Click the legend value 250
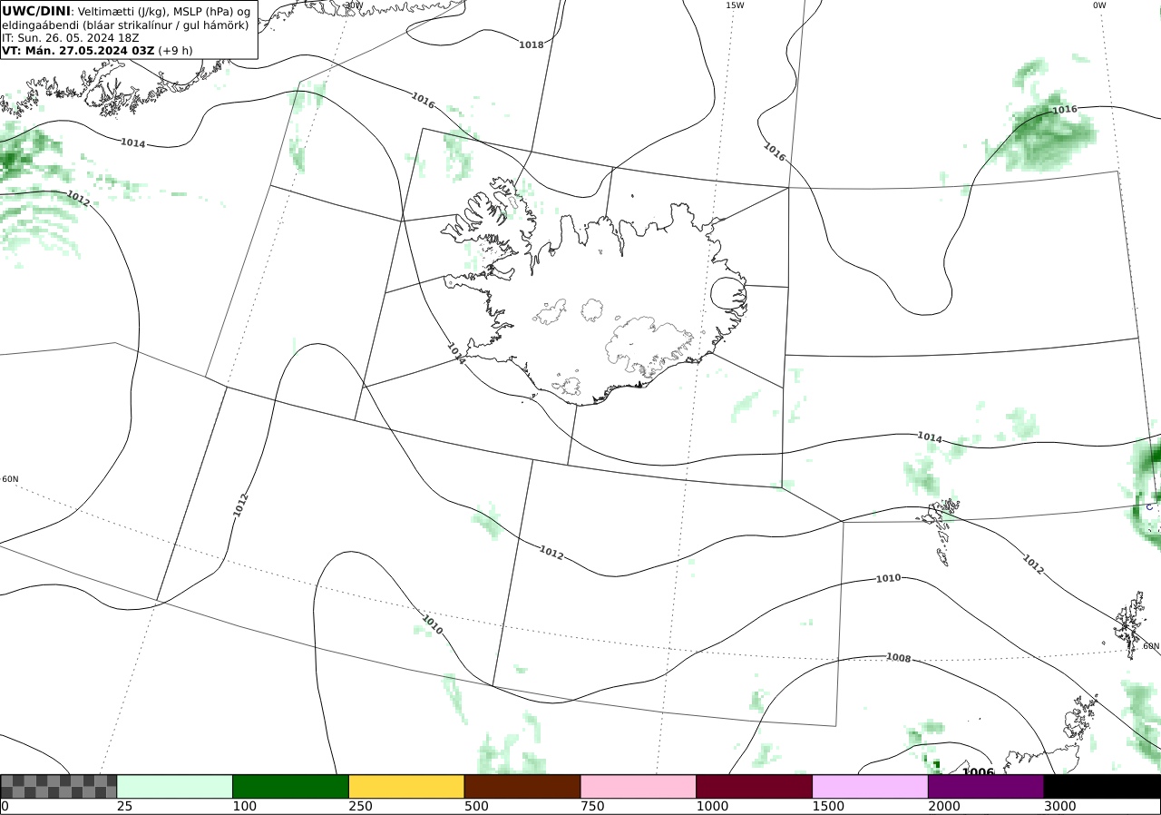 tap(360, 806)
